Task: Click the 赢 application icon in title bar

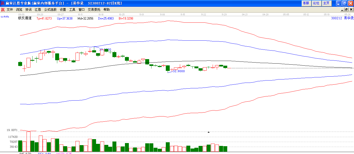Action: pyautogui.click(x=3, y=3)
